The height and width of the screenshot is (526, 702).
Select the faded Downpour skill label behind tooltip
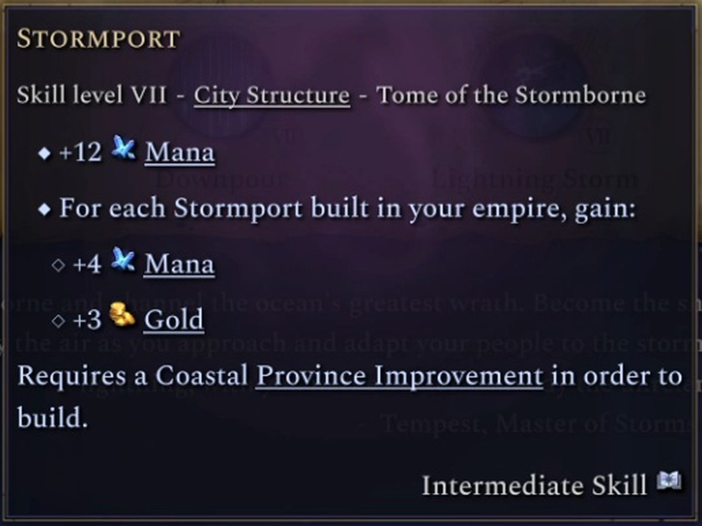(x=218, y=178)
